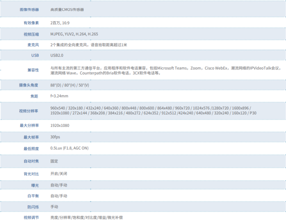Click the 88°(D) / 80°(H) / 50°(V) value
This screenshot has height=220, width=286.
click(x=70, y=85)
